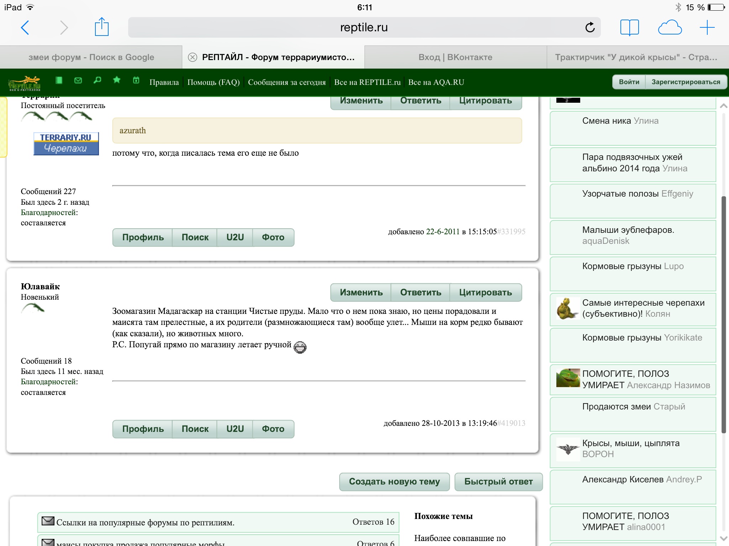Open turtle thumbnail for Самые интересные черепахи
The width and height of the screenshot is (729, 546).
pyautogui.click(x=567, y=308)
